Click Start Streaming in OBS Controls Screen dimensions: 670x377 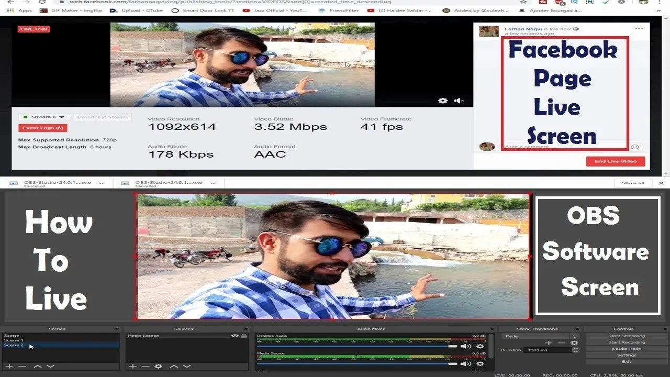pos(627,336)
